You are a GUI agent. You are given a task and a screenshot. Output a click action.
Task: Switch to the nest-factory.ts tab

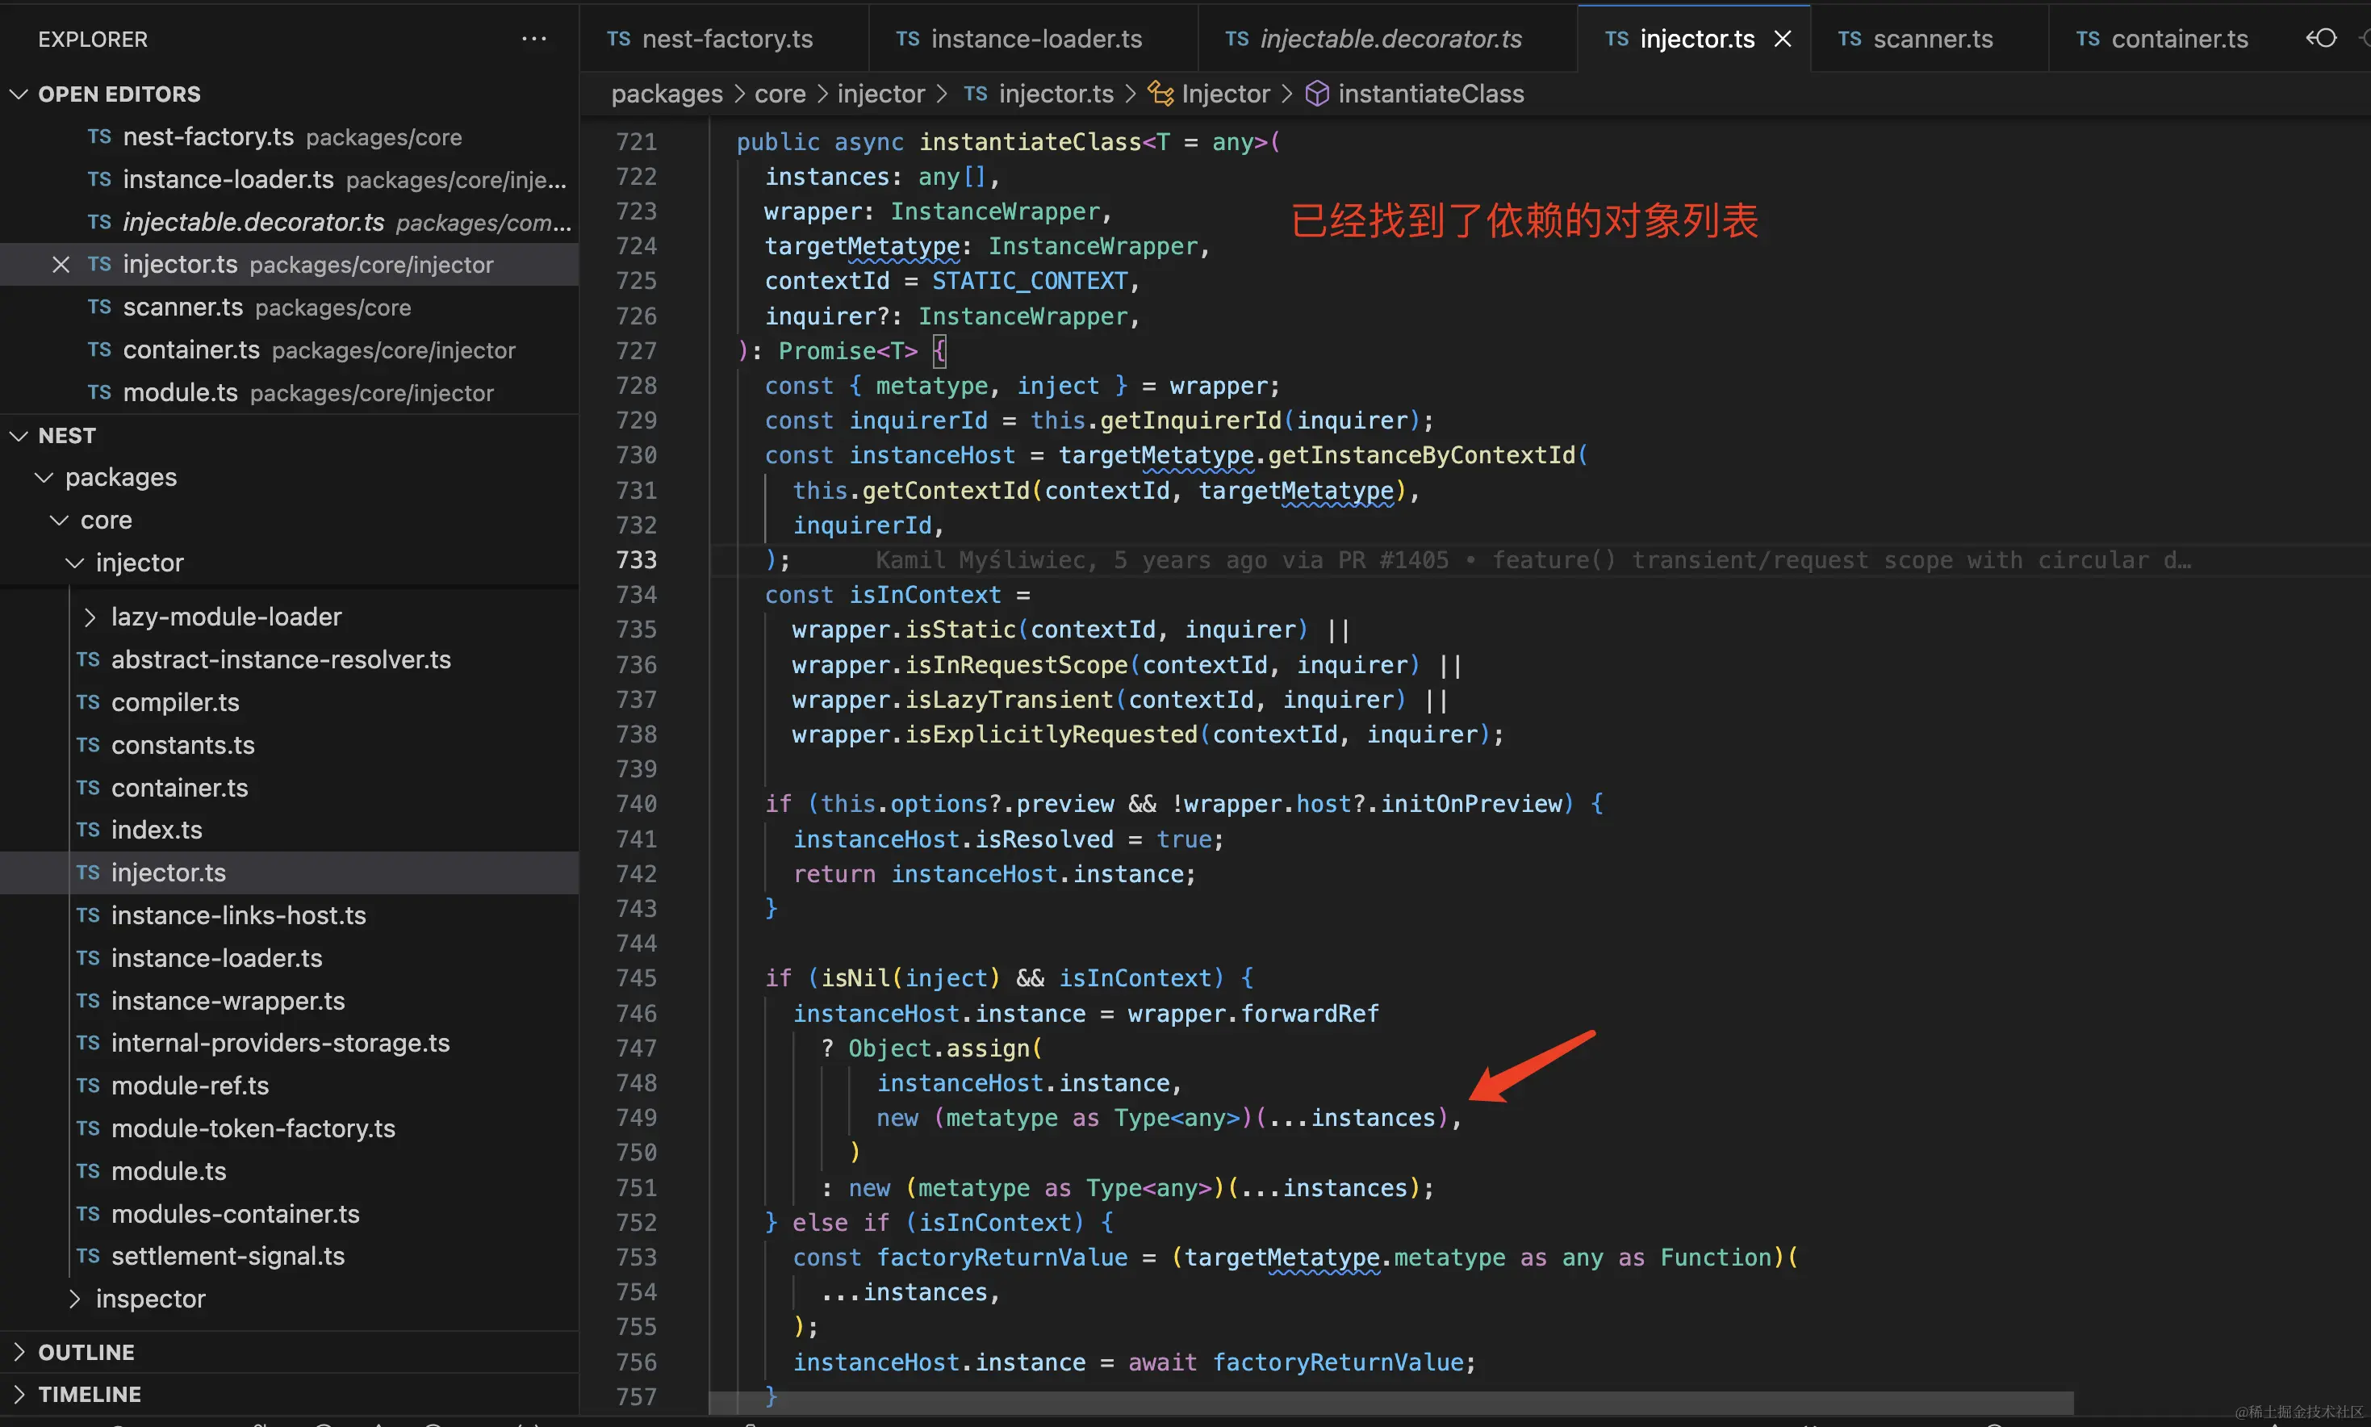[x=724, y=40]
